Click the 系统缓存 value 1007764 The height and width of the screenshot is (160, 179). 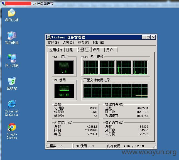click(142, 116)
